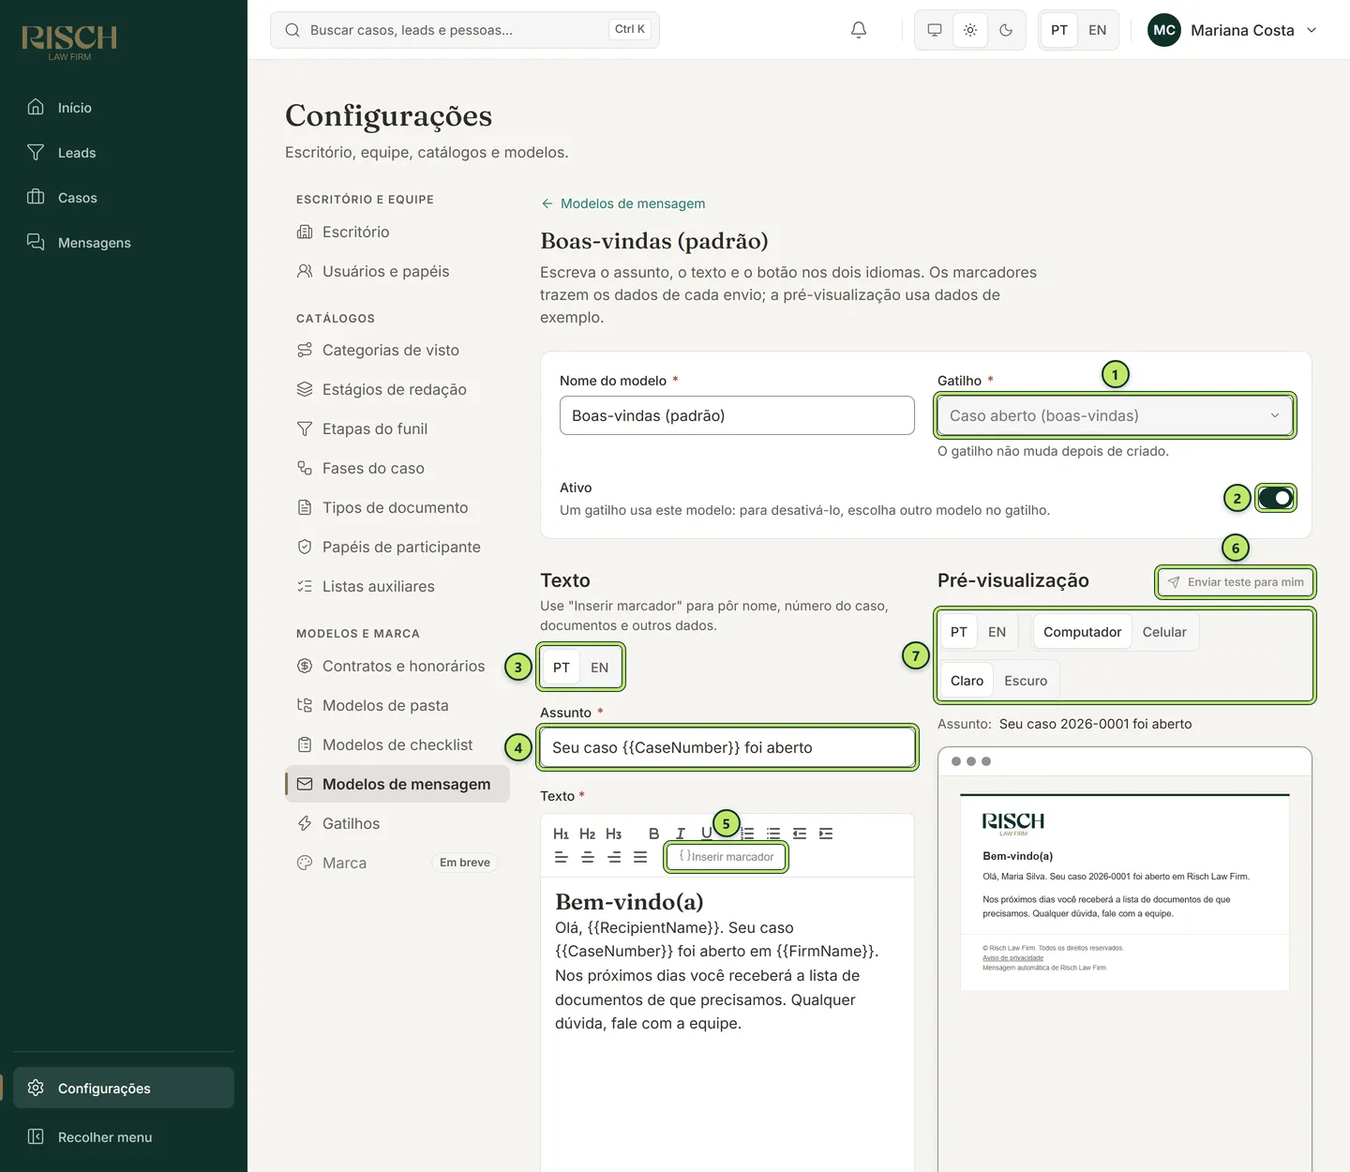1350x1172 pixels.
Task: Center align text in the editor
Action: click(587, 857)
